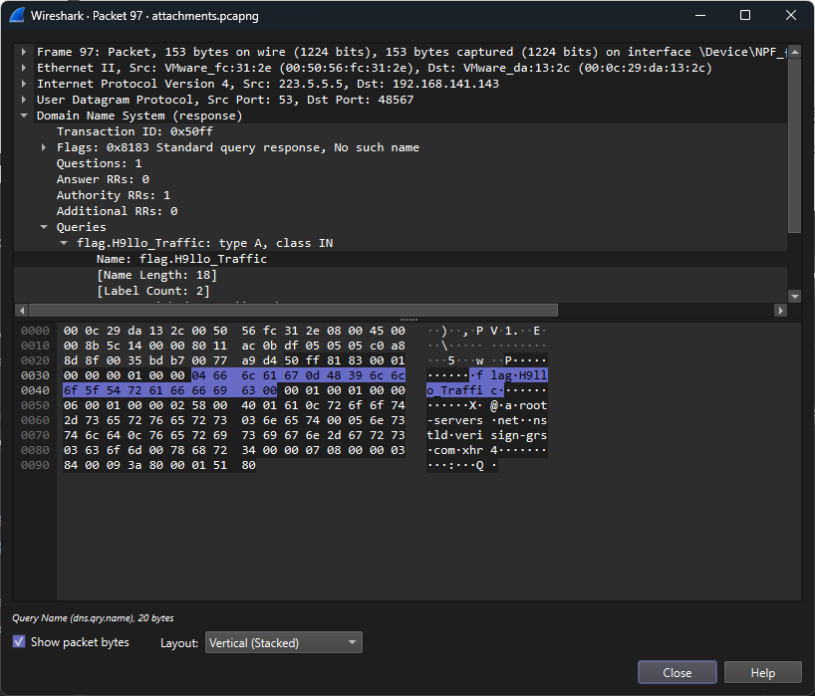Select the Answer RRs: 0 row
This screenshot has width=815, height=696.
[401, 179]
